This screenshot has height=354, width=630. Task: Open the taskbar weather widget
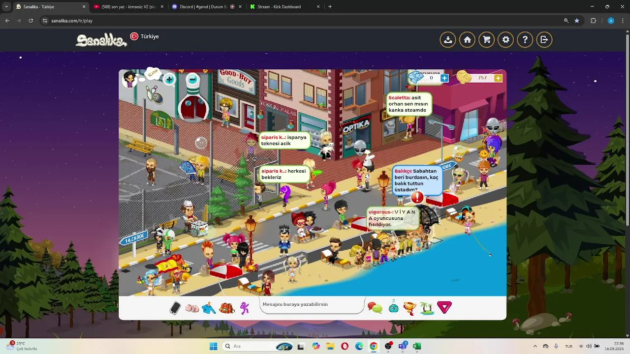pyautogui.click(x=22, y=346)
